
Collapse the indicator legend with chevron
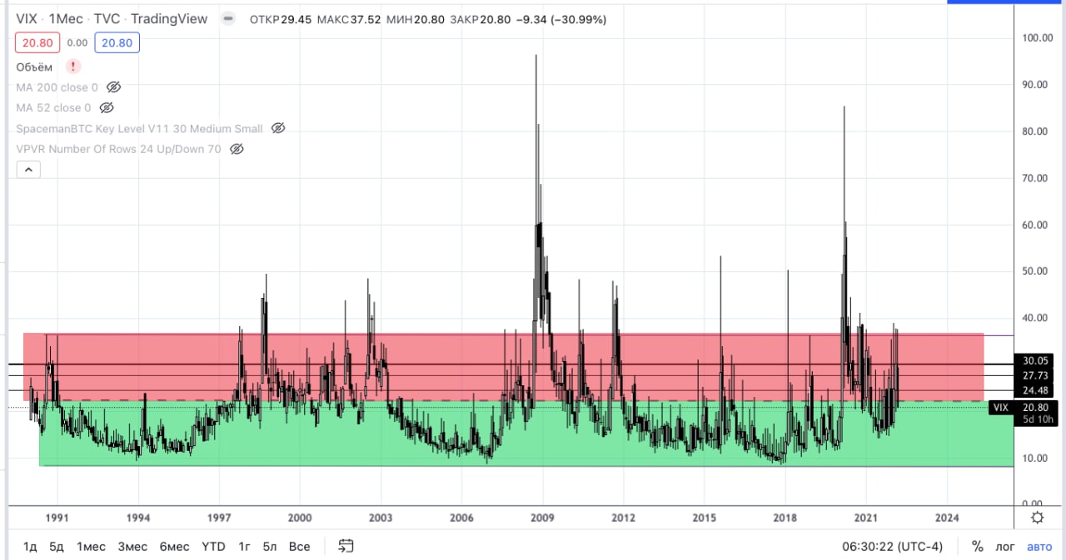coord(27,170)
